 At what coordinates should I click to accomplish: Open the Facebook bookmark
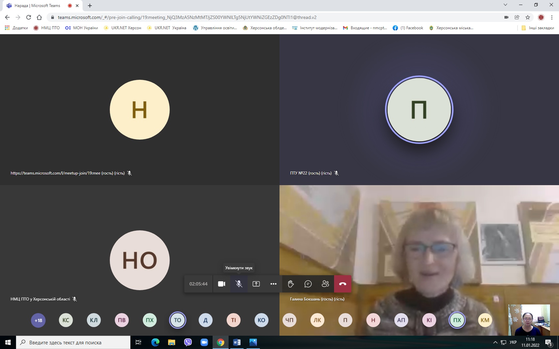pos(408,28)
